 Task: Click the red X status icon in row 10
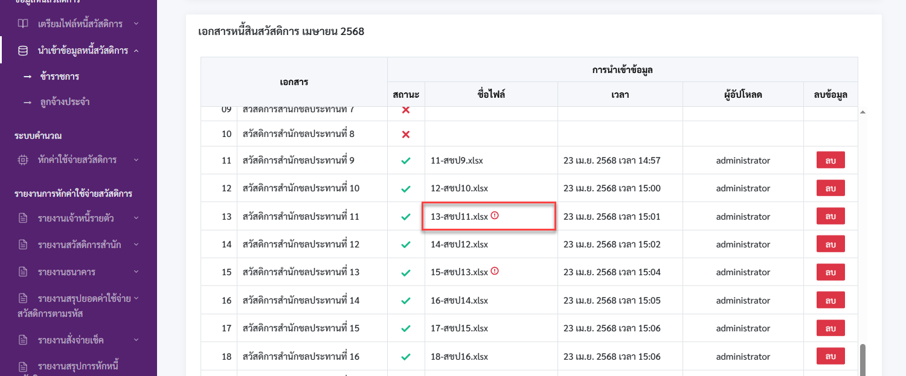coord(406,134)
